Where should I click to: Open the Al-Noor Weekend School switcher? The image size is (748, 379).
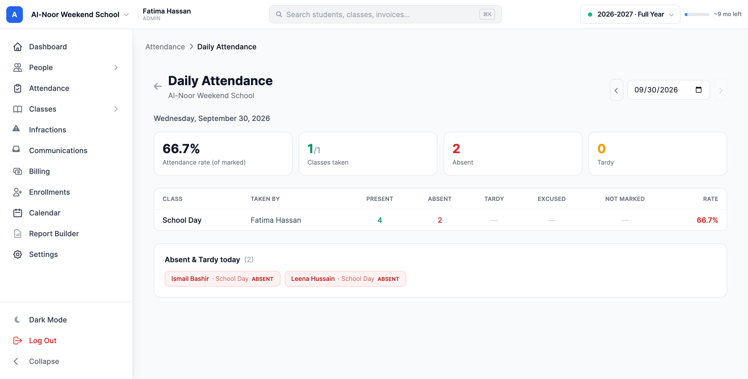(x=80, y=14)
